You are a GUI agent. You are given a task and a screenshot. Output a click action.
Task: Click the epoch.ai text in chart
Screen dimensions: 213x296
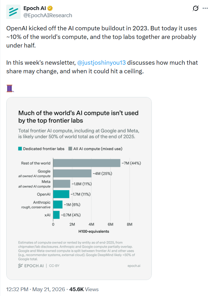point(134,266)
